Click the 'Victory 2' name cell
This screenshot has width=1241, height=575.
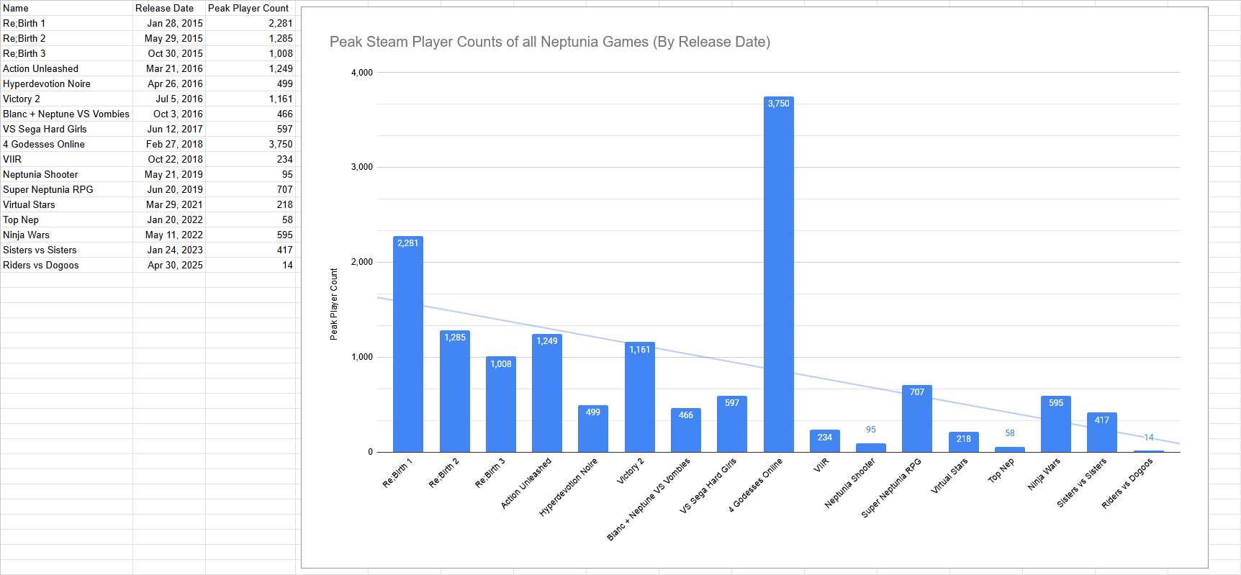[66, 99]
